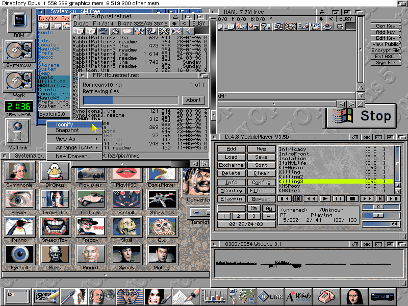Click the telephone icon in the dock
This screenshot has height=306, width=408.
[x=326, y=296]
